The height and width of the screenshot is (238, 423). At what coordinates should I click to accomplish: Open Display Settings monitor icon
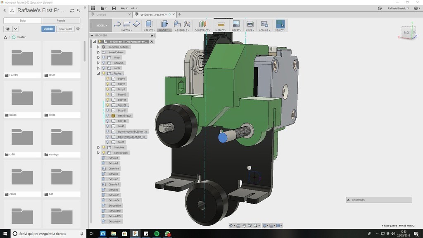(x=265, y=226)
